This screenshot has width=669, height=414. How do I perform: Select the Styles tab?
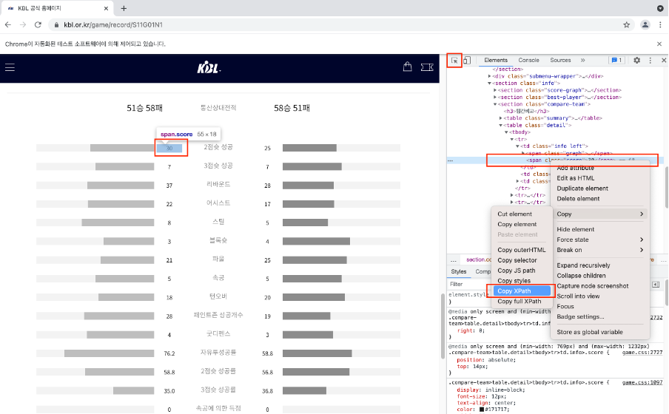[459, 271]
